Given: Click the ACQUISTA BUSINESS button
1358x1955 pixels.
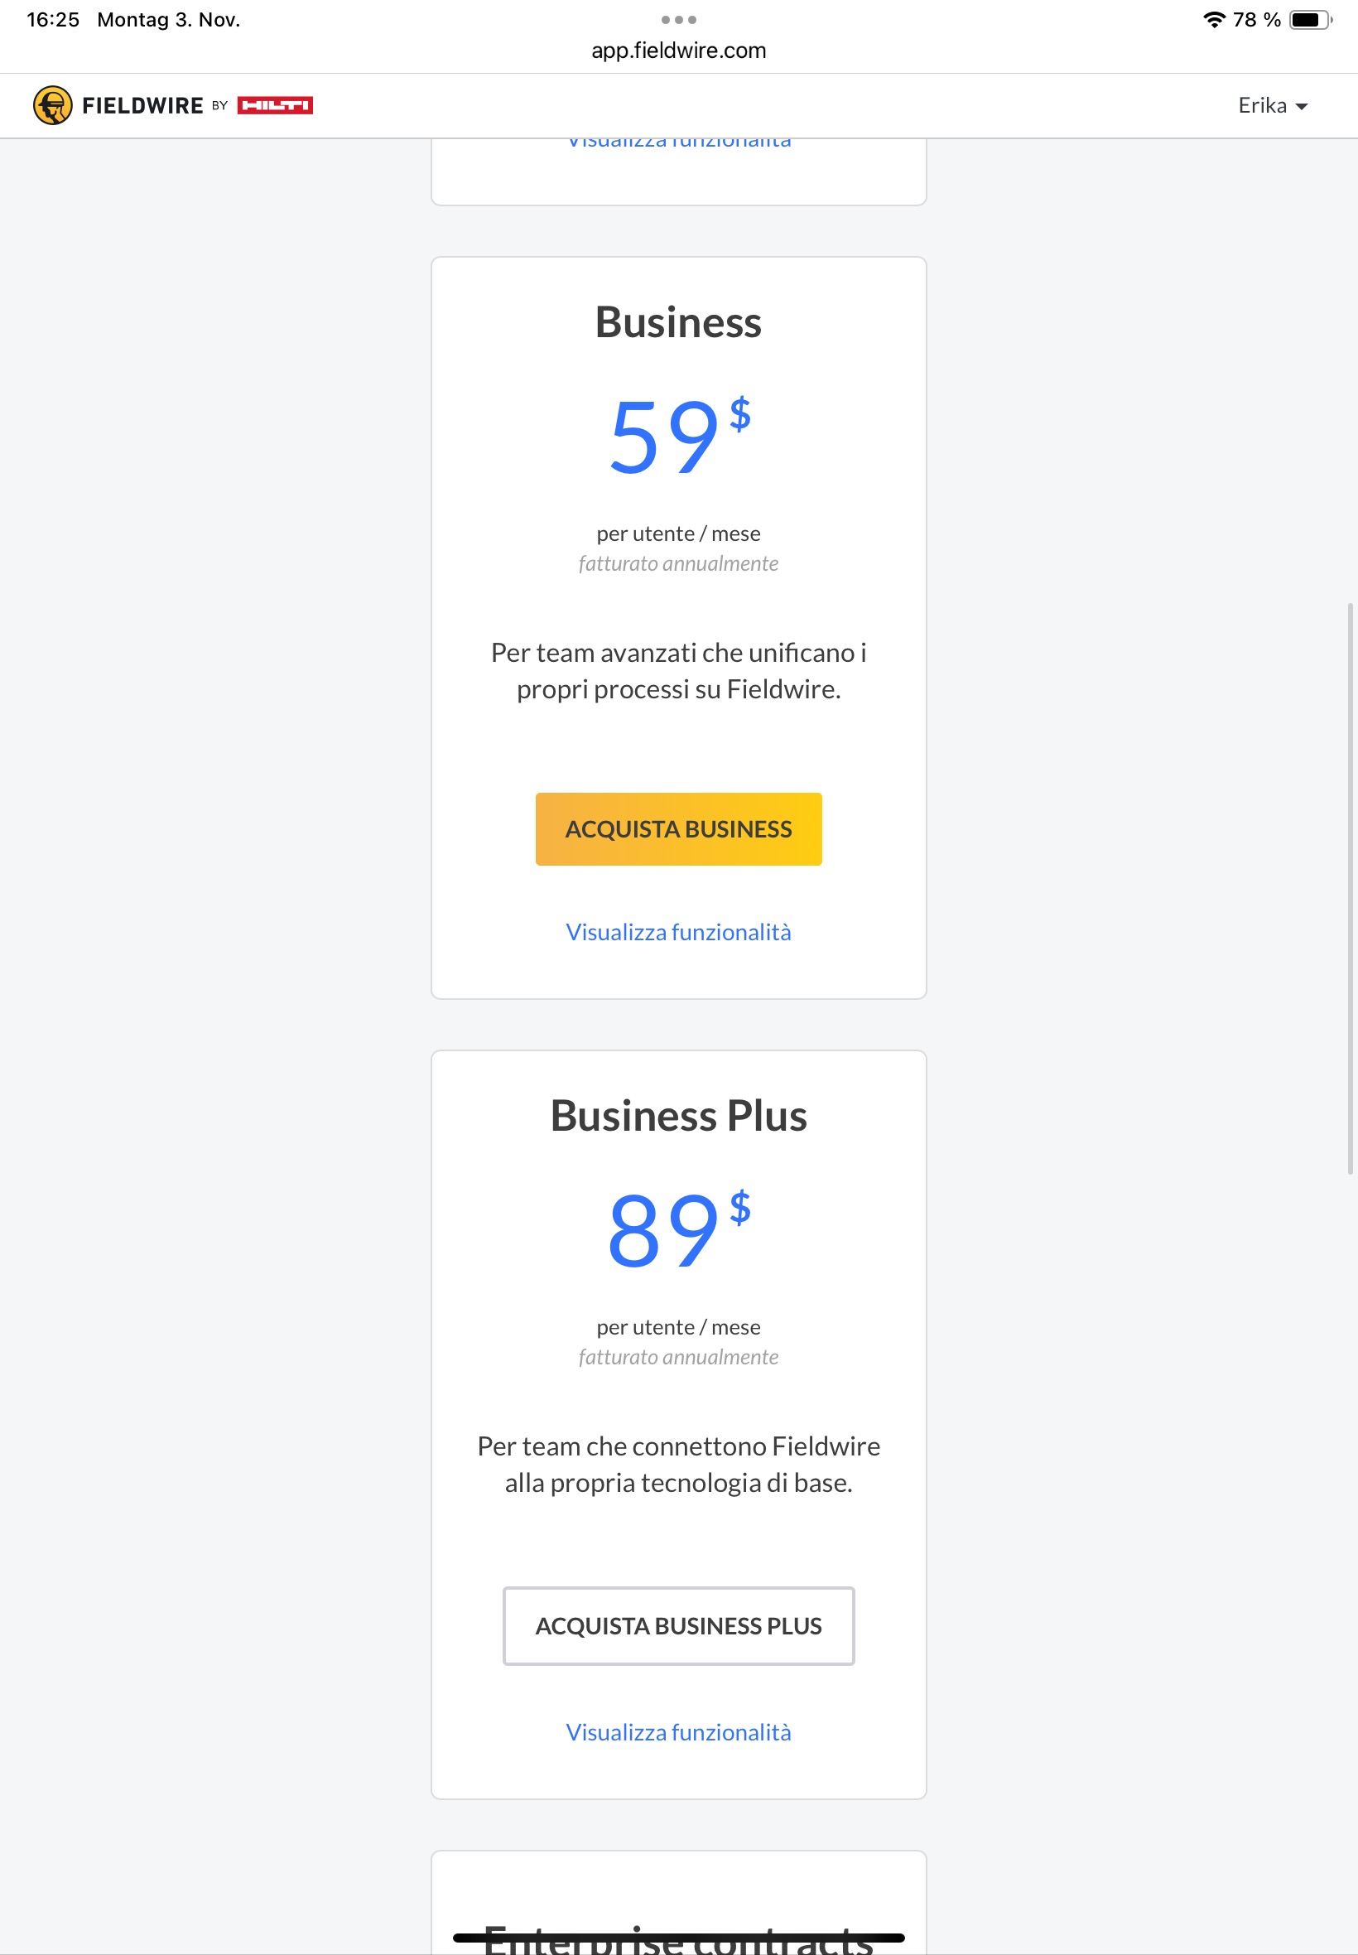Looking at the screenshot, I should pos(678,828).
